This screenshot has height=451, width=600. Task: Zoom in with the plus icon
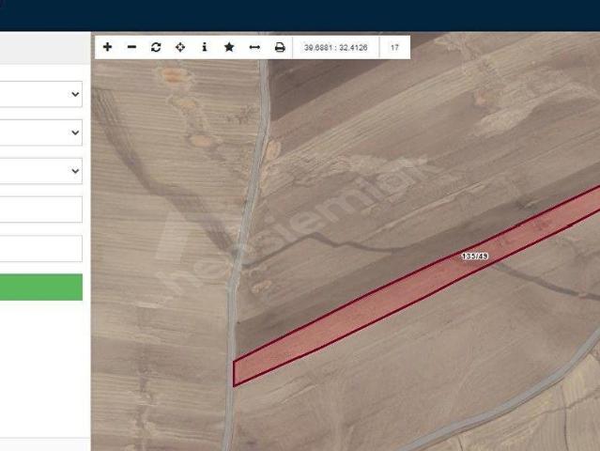[108, 47]
